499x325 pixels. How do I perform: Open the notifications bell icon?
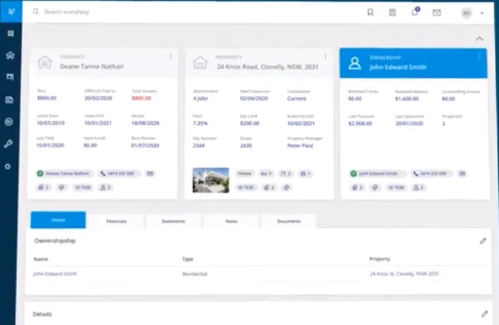coord(415,12)
